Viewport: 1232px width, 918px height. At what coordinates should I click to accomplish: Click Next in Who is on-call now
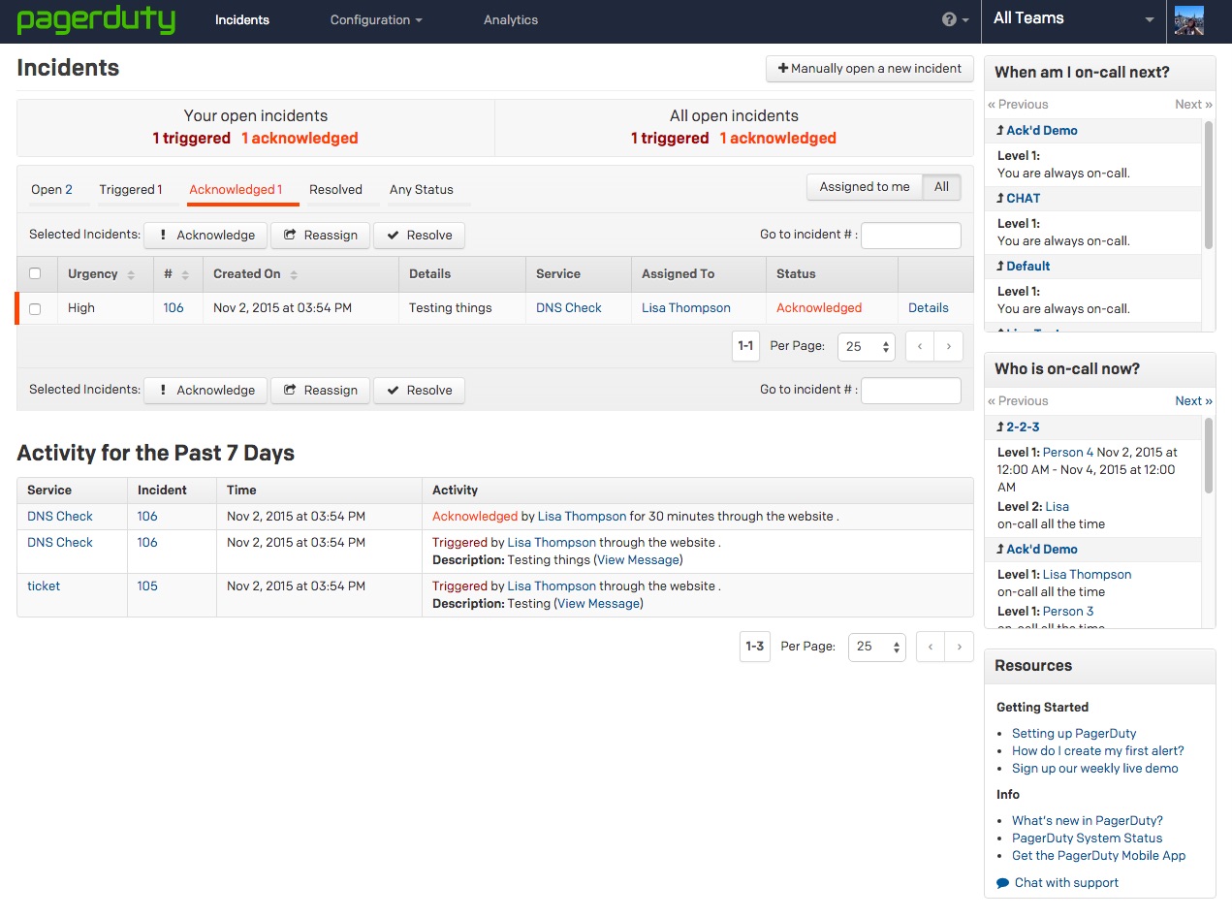[x=1193, y=401]
